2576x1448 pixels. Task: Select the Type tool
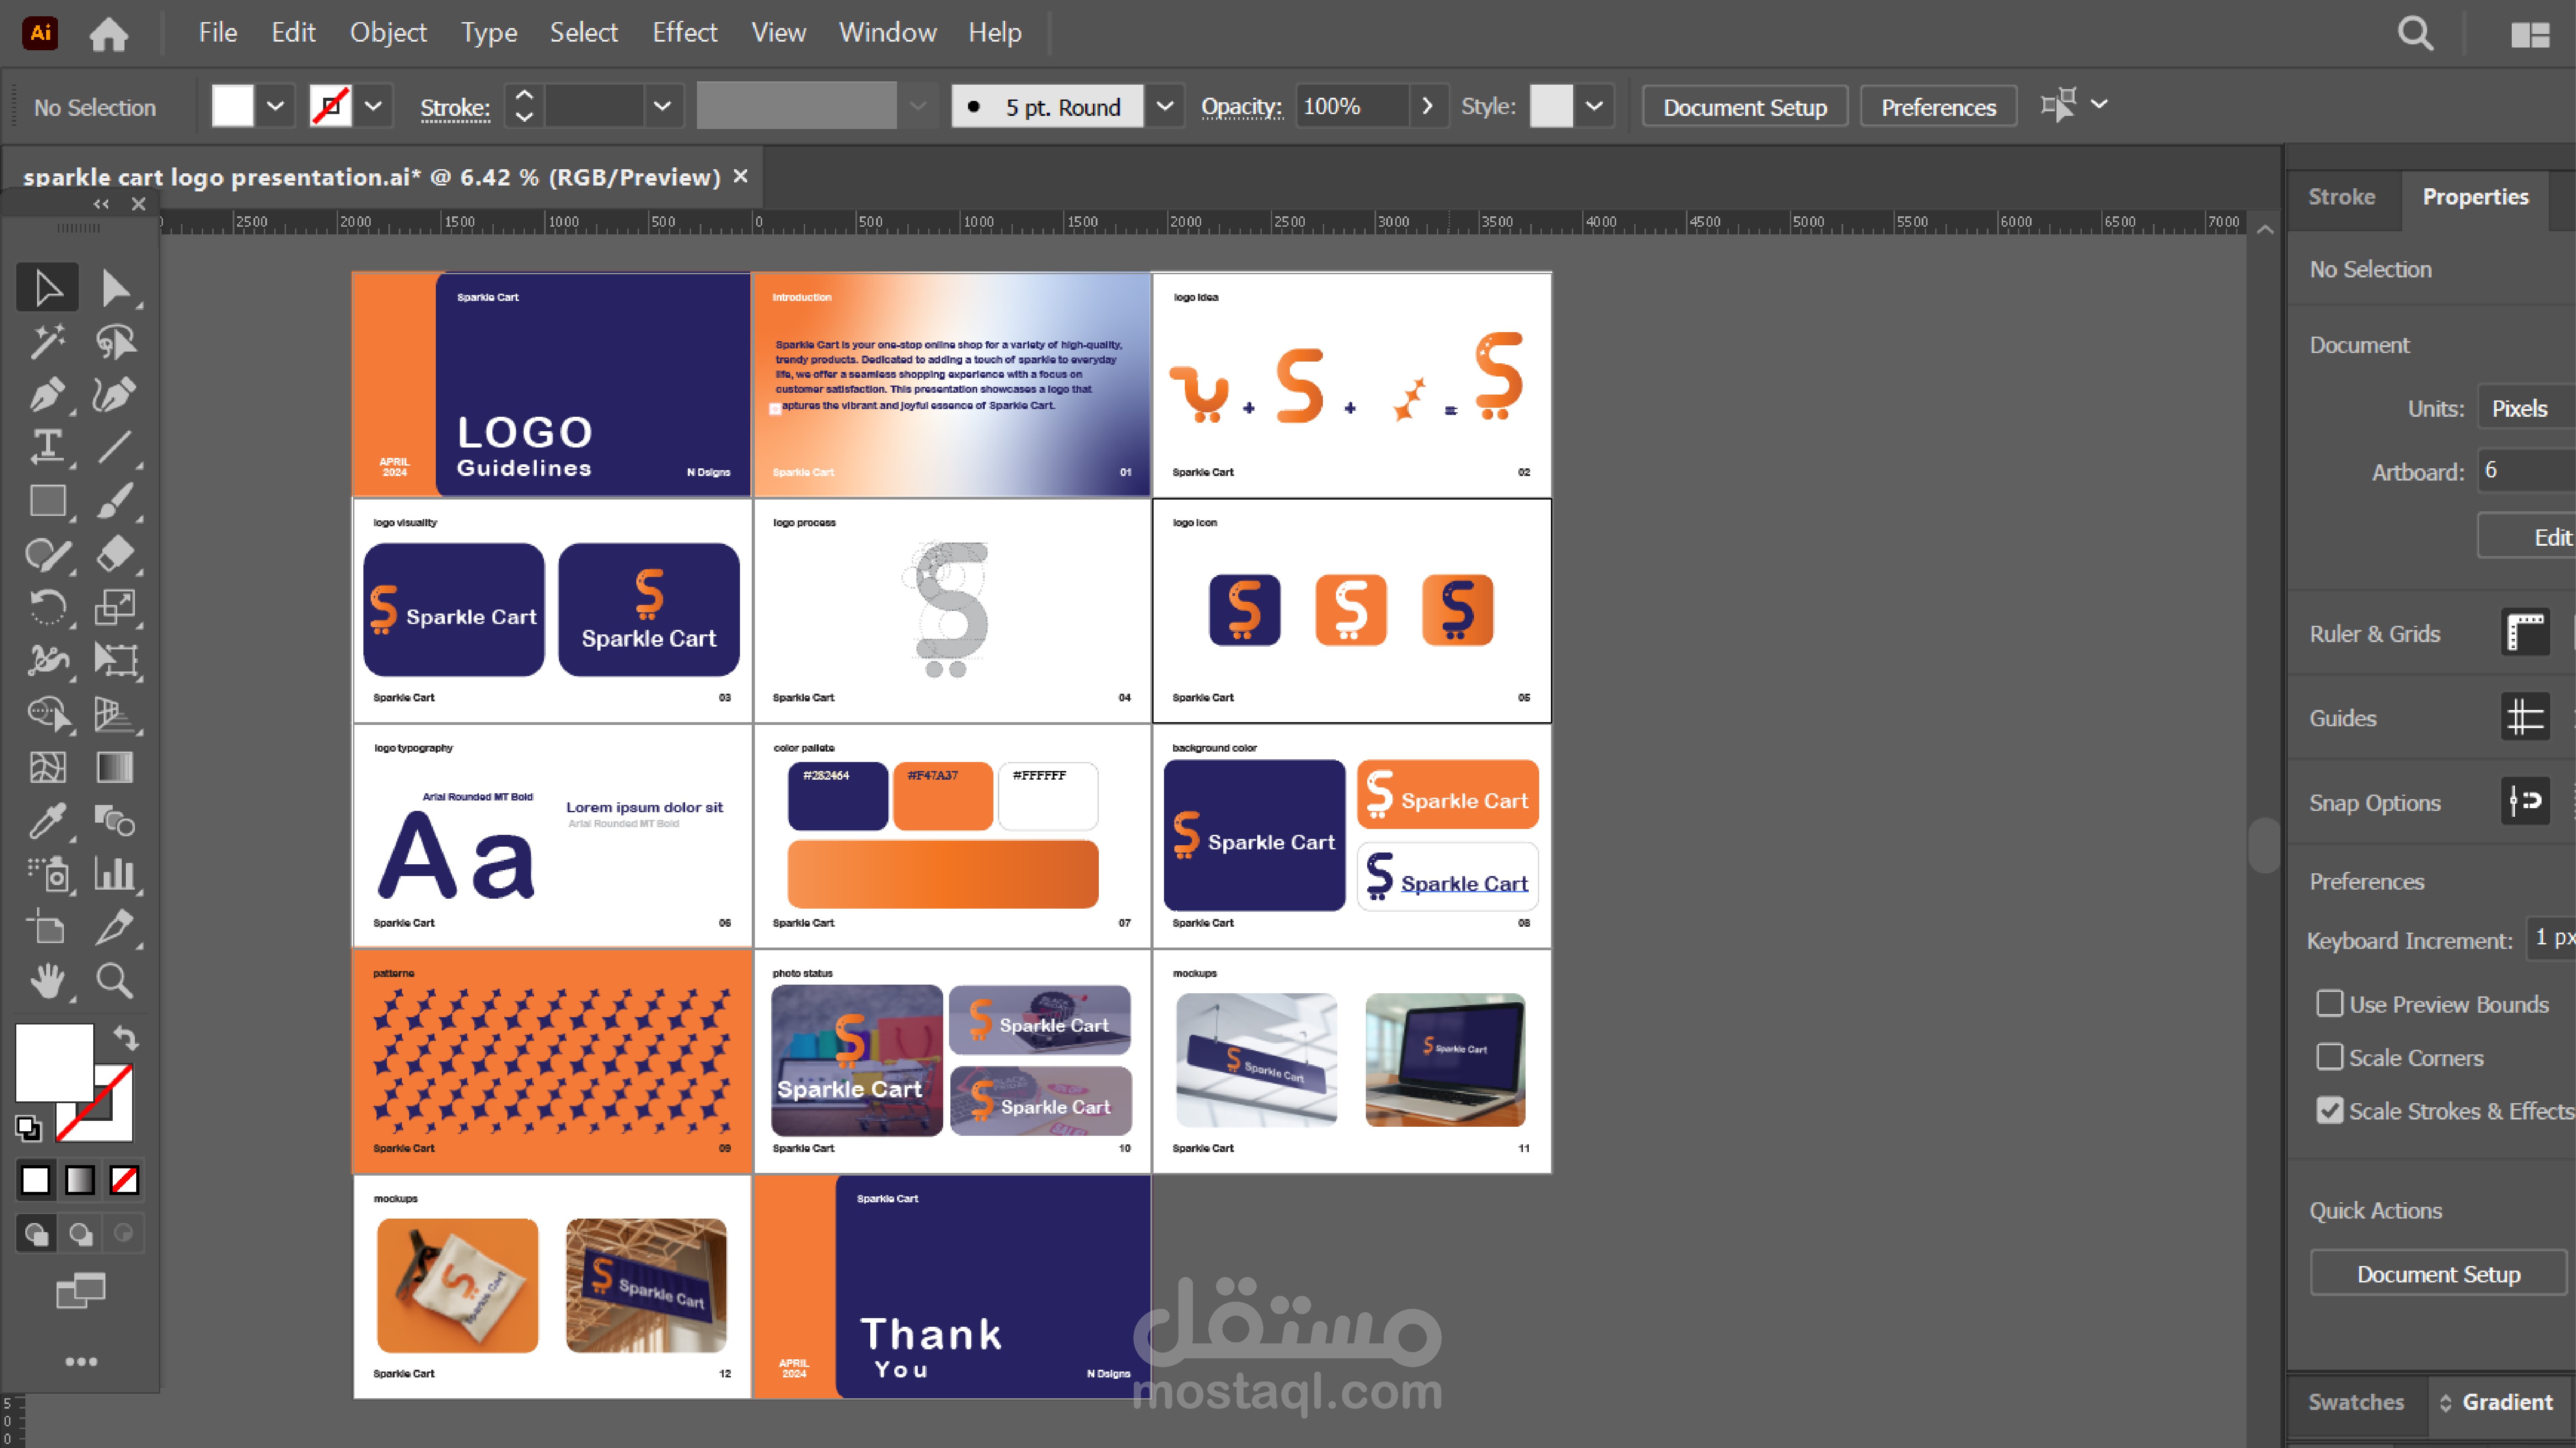click(x=46, y=447)
